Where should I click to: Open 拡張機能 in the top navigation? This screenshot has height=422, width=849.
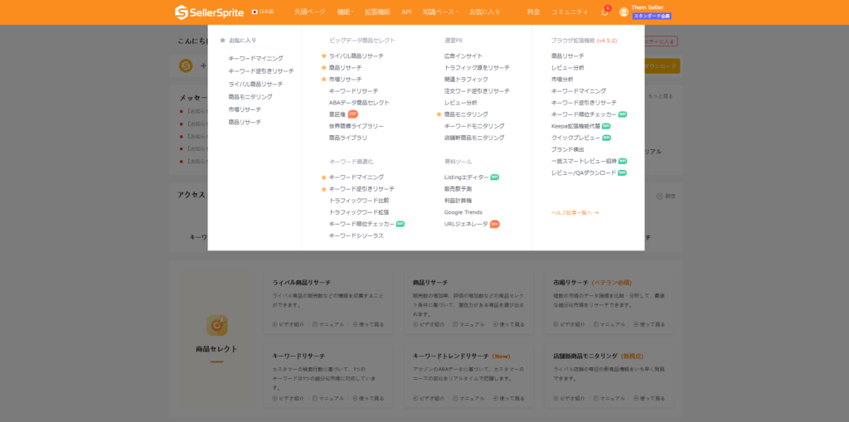(x=377, y=12)
